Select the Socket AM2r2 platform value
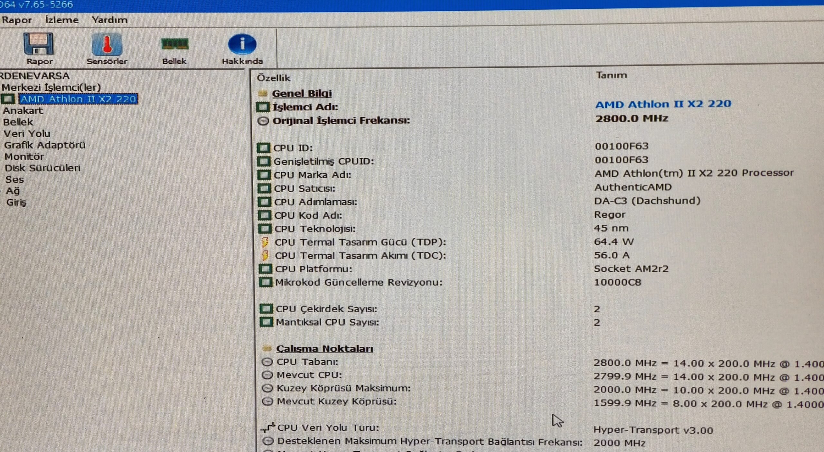 [631, 269]
